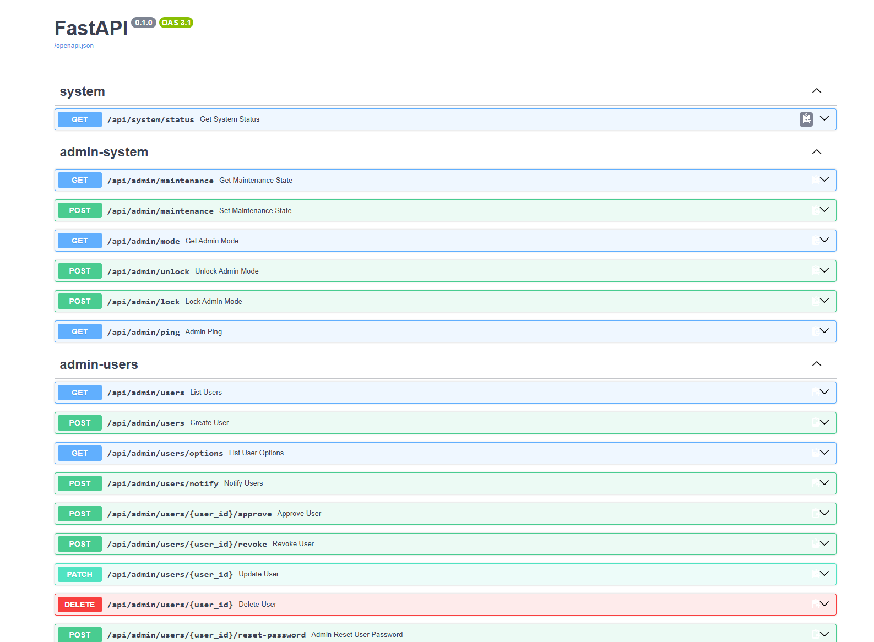Image resolution: width=874 pixels, height=642 pixels.
Task: Expand the Lock Admin Mode chevron
Action: [824, 301]
